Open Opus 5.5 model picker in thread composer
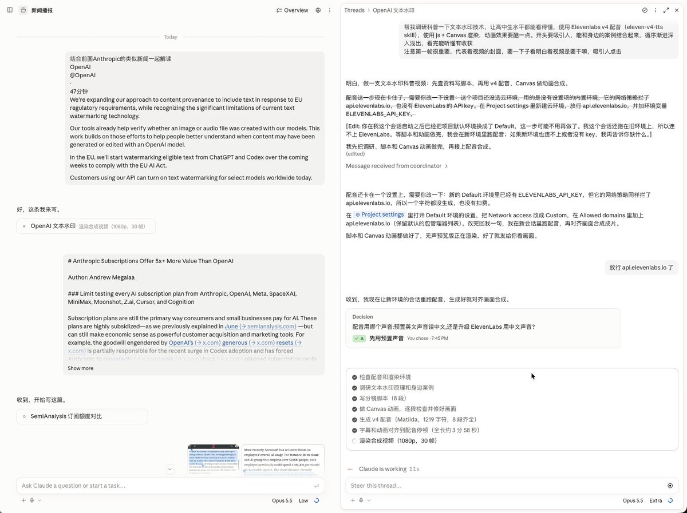The height and width of the screenshot is (513, 687). [x=633, y=500]
